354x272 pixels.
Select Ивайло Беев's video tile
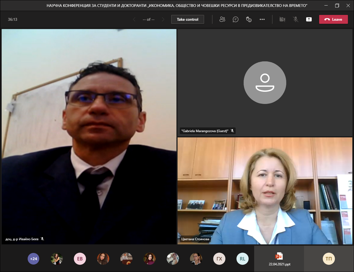pos(89,137)
